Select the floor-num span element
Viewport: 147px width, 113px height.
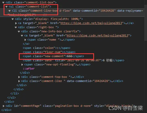[49, 52]
